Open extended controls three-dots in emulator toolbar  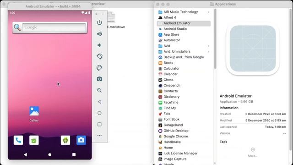coord(99,136)
